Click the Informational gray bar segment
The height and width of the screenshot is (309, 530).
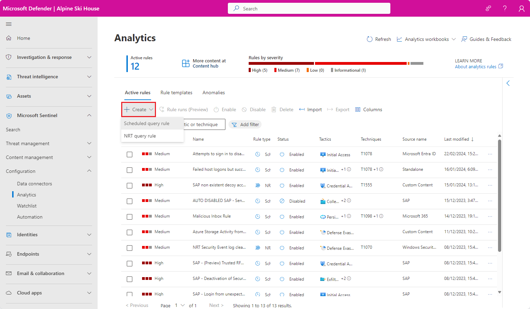[417, 63]
